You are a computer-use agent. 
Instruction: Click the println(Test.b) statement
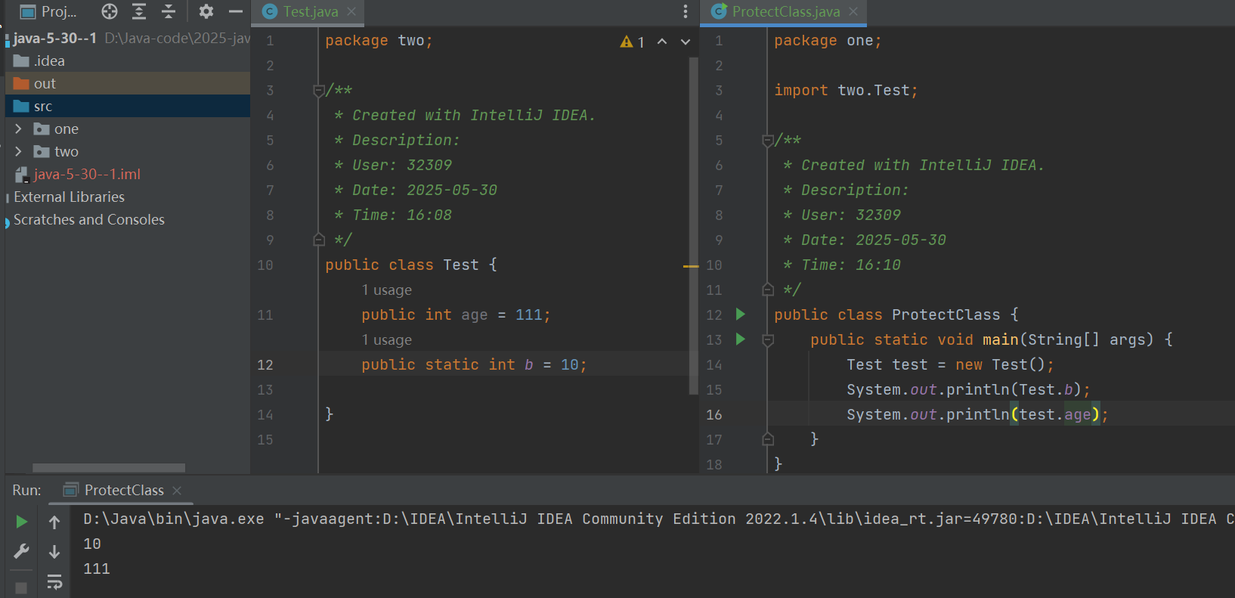tap(968, 390)
